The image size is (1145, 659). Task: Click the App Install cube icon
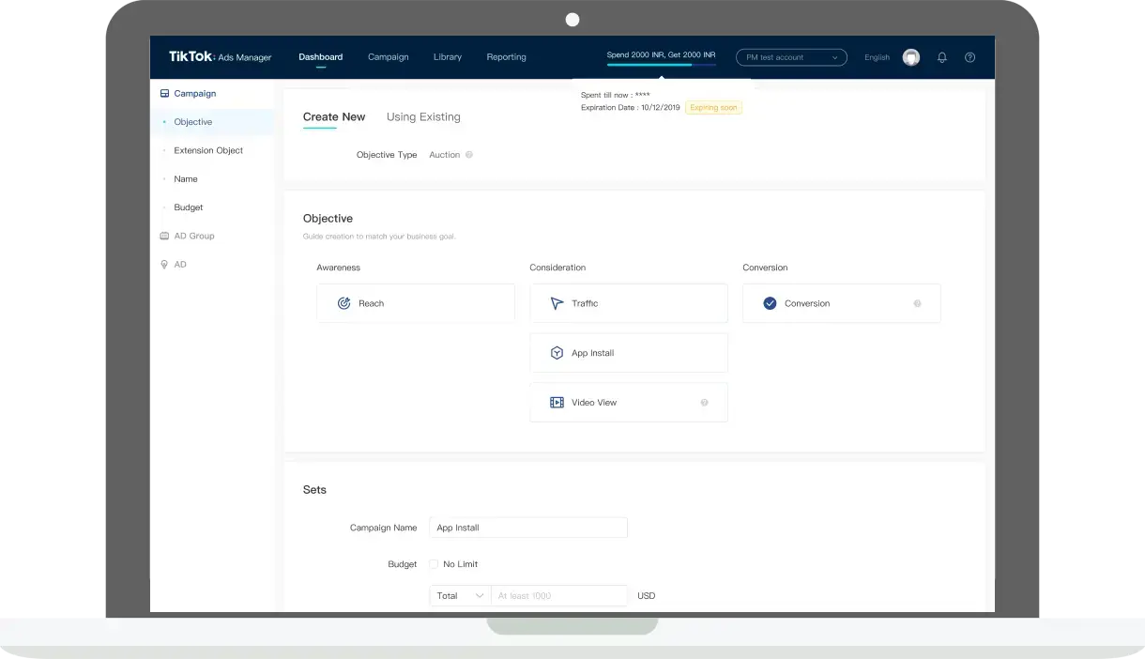click(x=557, y=353)
